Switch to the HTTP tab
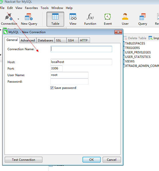159x171 pixels. click(84, 40)
